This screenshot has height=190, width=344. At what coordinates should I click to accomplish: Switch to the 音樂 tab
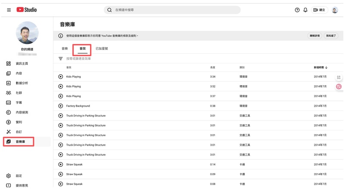point(65,49)
